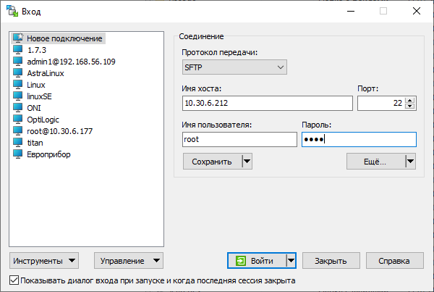
Task: Open the arrow next to Войти
Action: coord(291,261)
